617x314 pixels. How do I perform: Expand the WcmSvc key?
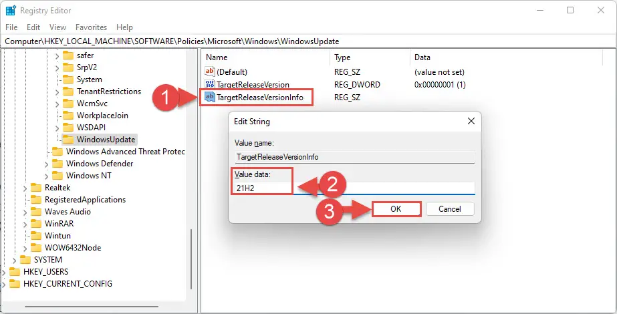pos(57,104)
